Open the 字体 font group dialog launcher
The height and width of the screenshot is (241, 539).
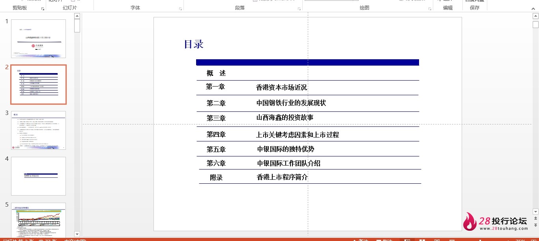pyautogui.click(x=181, y=8)
